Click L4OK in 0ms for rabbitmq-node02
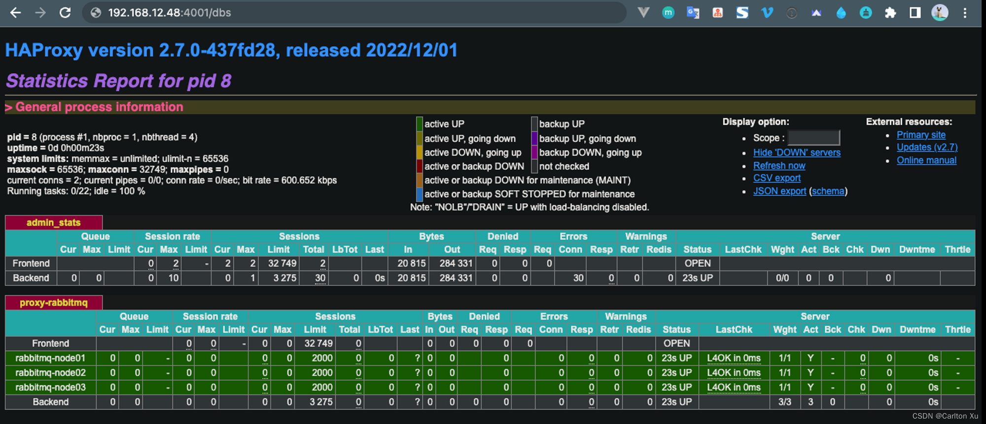The width and height of the screenshot is (986, 424). pos(734,373)
